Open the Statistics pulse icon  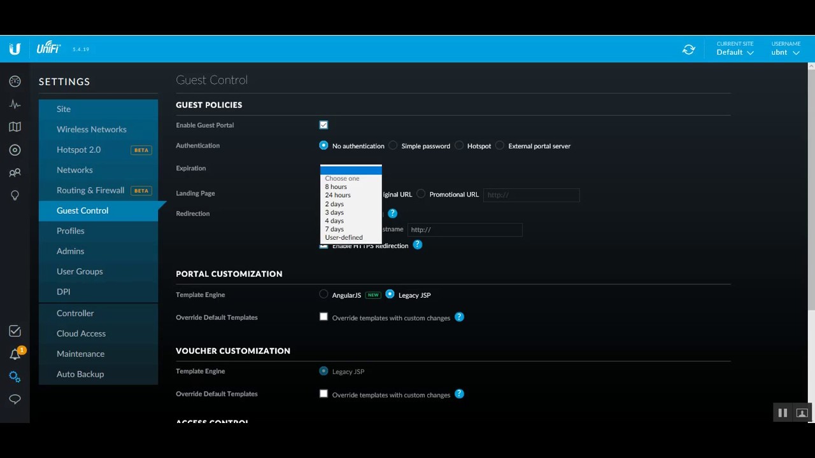[15, 104]
